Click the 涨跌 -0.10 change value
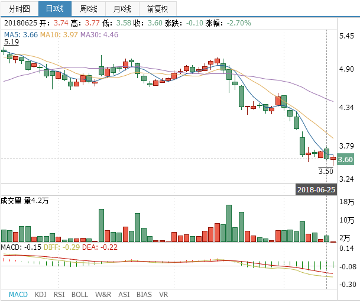 tap(184, 23)
